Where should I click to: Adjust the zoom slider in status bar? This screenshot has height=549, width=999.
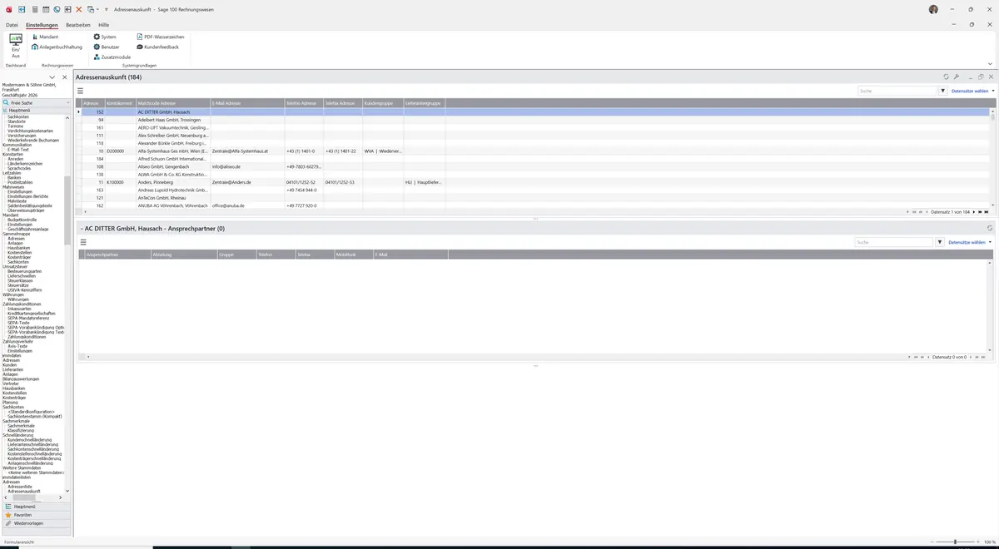pos(955,542)
